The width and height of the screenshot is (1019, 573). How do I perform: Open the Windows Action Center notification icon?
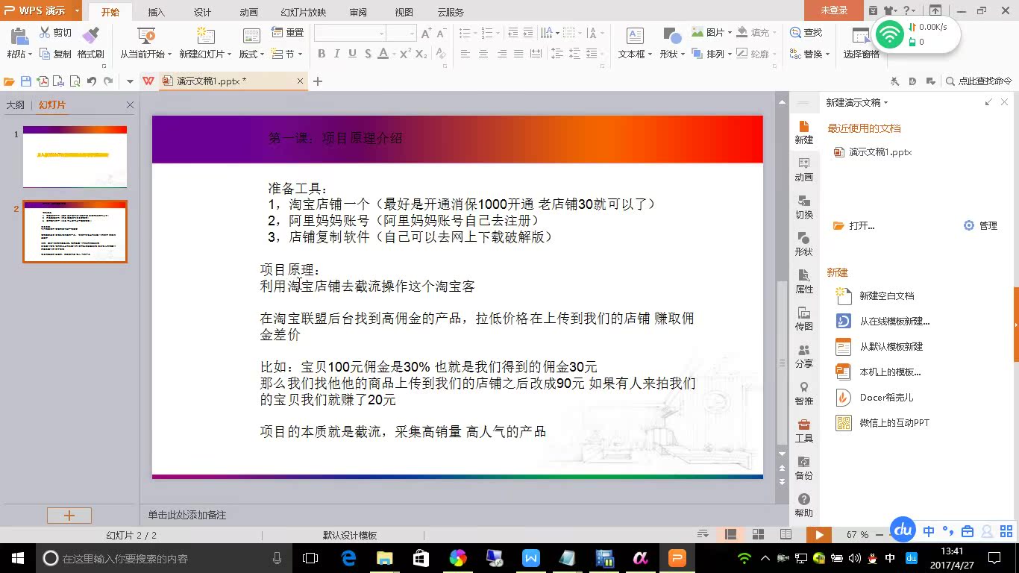click(994, 557)
